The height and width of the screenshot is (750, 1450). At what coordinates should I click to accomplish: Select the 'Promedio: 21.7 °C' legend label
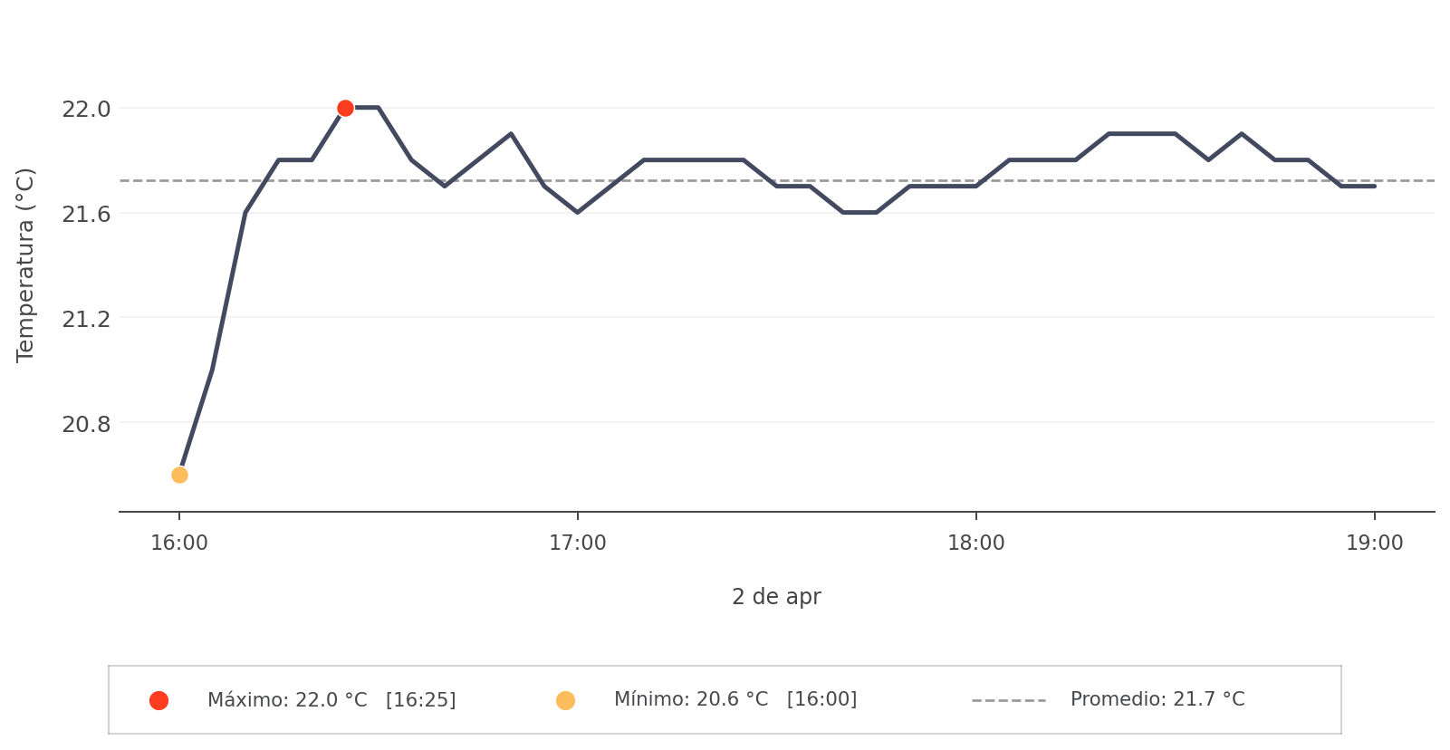pyautogui.click(x=1157, y=699)
